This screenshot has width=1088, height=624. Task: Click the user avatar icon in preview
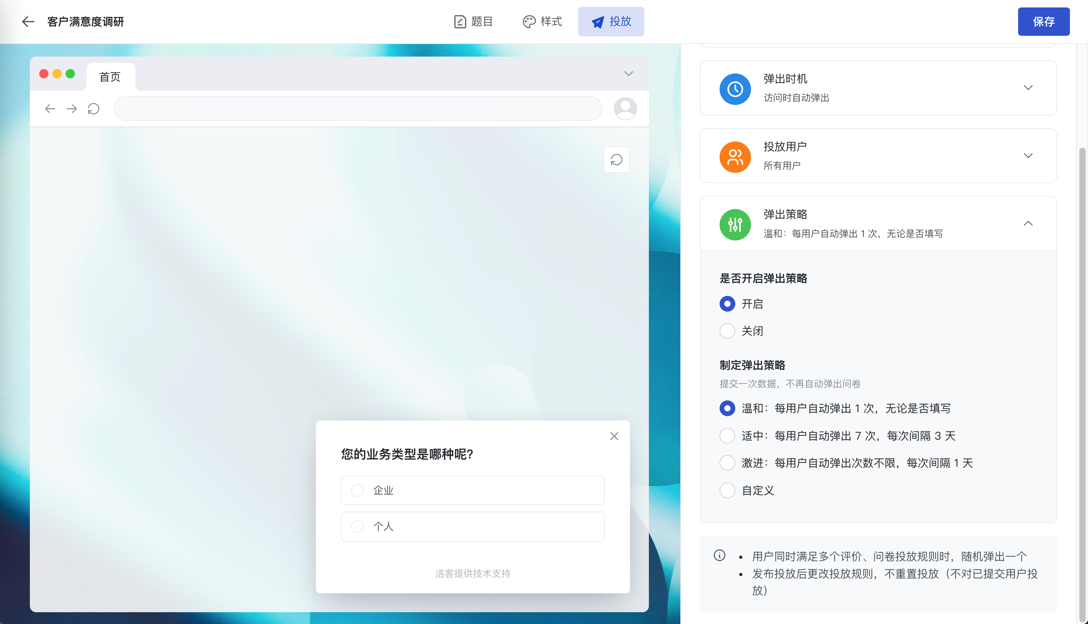[625, 108]
